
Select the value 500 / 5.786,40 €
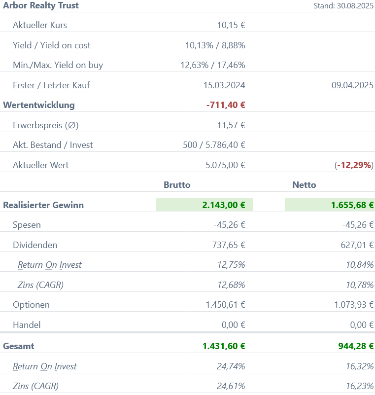214,145
